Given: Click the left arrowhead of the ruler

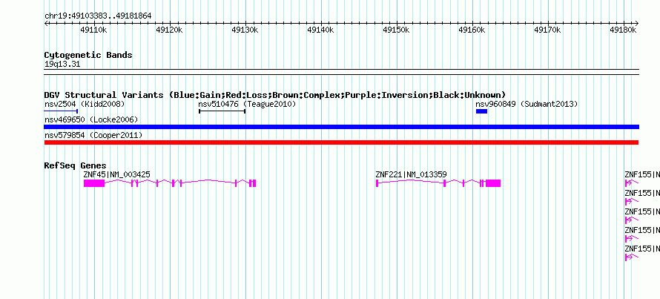Looking at the screenshot, I should point(46,23).
